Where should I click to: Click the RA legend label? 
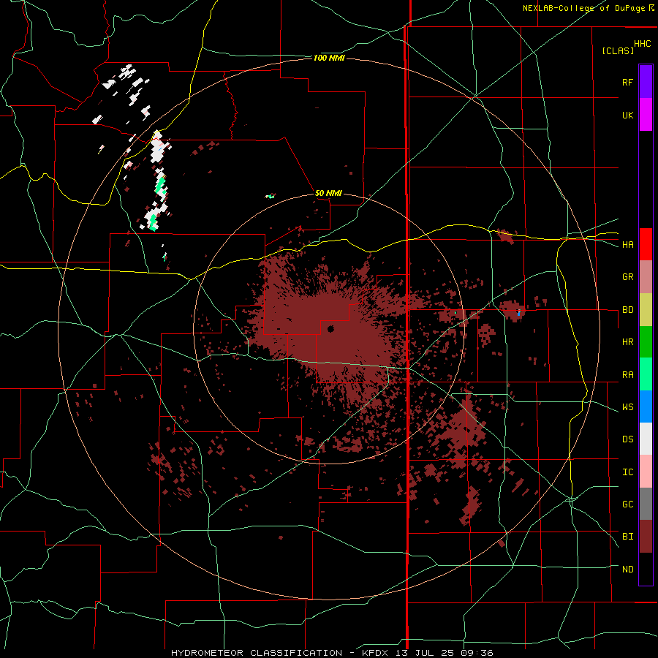(627, 375)
